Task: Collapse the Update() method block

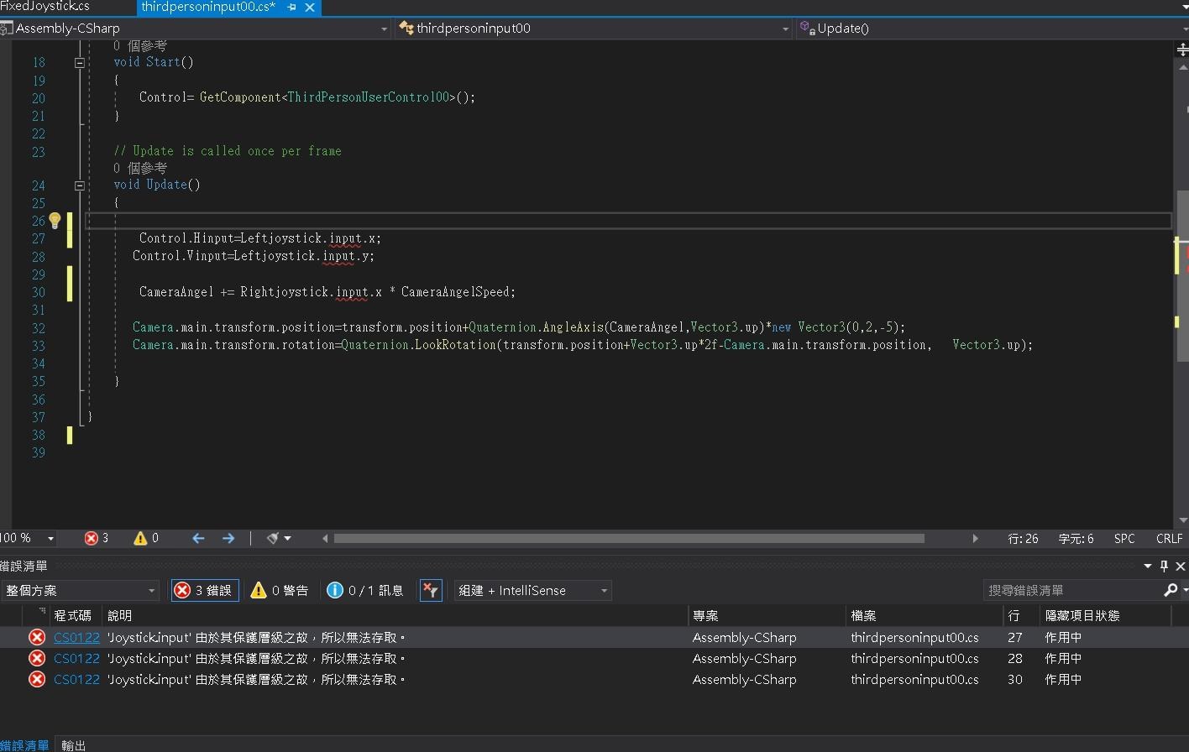Action: tap(80, 185)
